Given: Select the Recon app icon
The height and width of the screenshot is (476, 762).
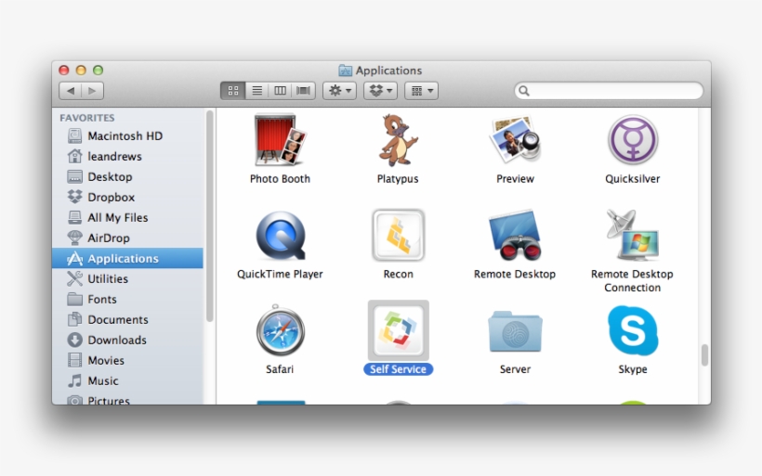Looking at the screenshot, I should click(x=398, y=236).
